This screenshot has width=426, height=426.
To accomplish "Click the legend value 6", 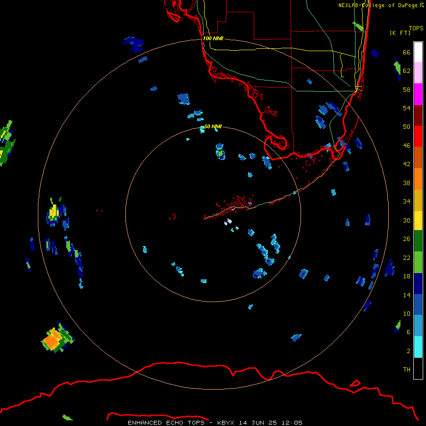I will tap(408, 332).
